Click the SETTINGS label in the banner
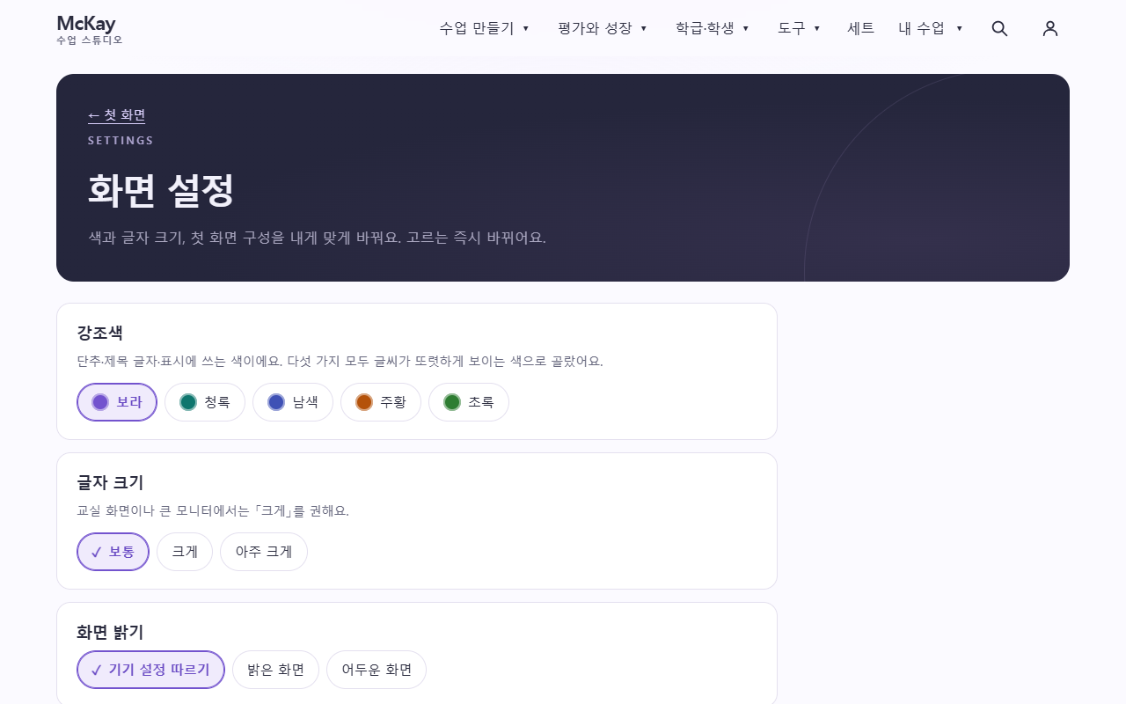Viewport: 1126px width, 704px height. pyautogui.click(x=121, y=141)
